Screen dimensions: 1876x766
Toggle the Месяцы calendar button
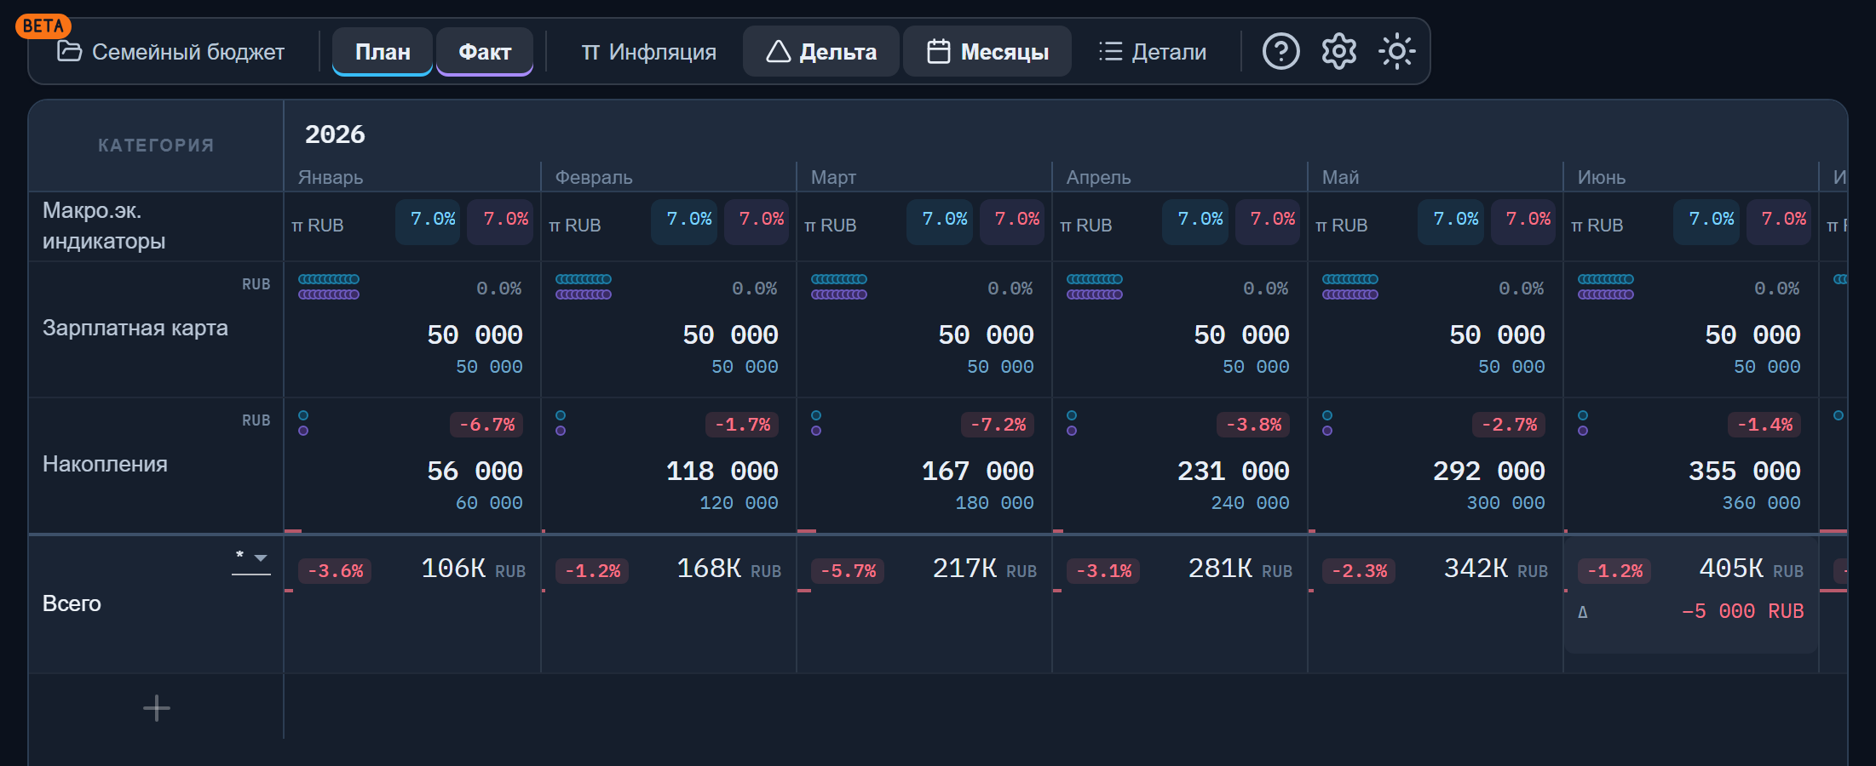[987, 52]
